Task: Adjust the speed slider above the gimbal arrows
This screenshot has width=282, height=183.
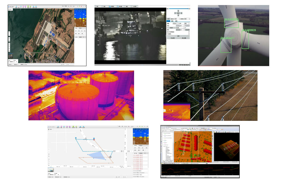Action: coord(178,9)
